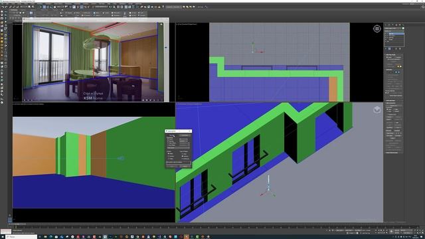This screenshot has width=425, height=239.
Task: Collapse the Selection rollout in Modify panel
Action: 390,70
